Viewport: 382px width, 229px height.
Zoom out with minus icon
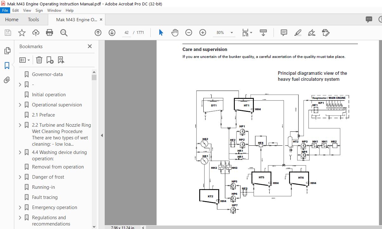(189, 33)
